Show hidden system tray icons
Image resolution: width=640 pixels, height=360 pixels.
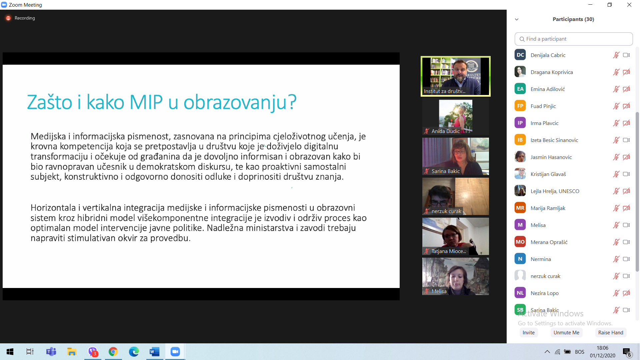point(547,352)
